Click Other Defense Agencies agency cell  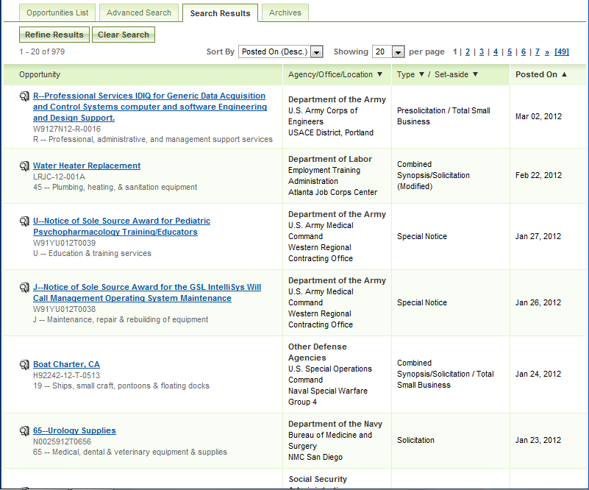tap(337, 374)
